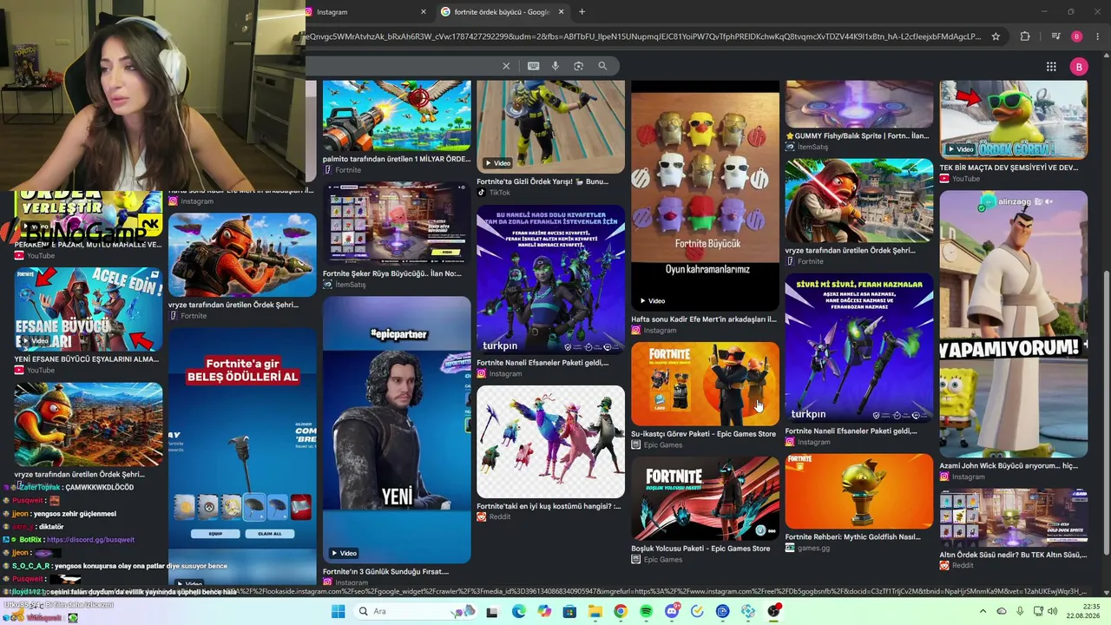Open the ACELE EDİN EFSANE BÜYÜCÜ thumbnail
Viewport: 1111px width, 625px height.
click(x=88, y=309)
